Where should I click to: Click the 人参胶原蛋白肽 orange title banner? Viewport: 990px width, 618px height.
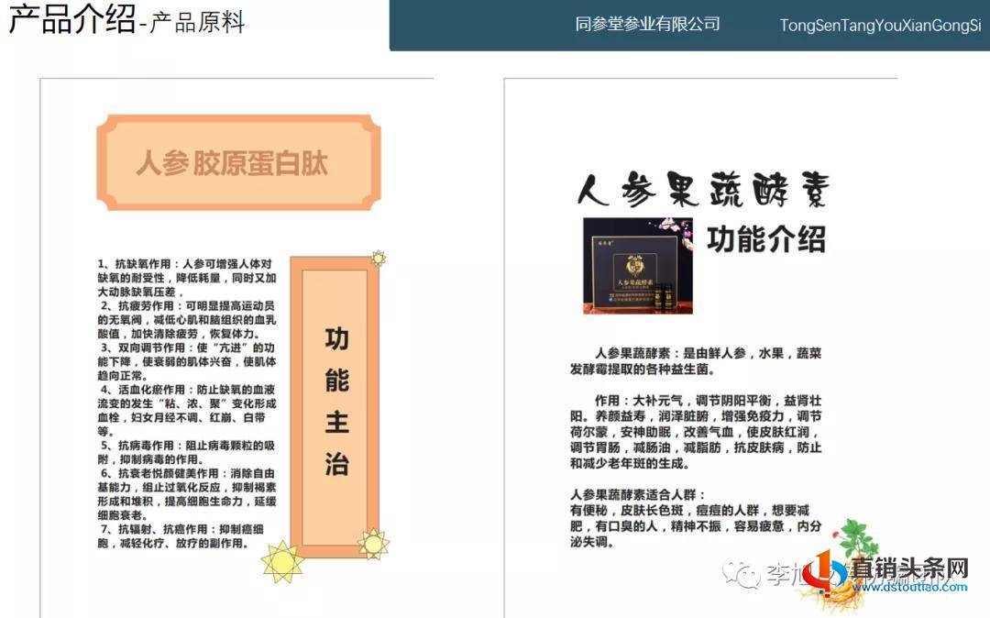tap(238, 162)
